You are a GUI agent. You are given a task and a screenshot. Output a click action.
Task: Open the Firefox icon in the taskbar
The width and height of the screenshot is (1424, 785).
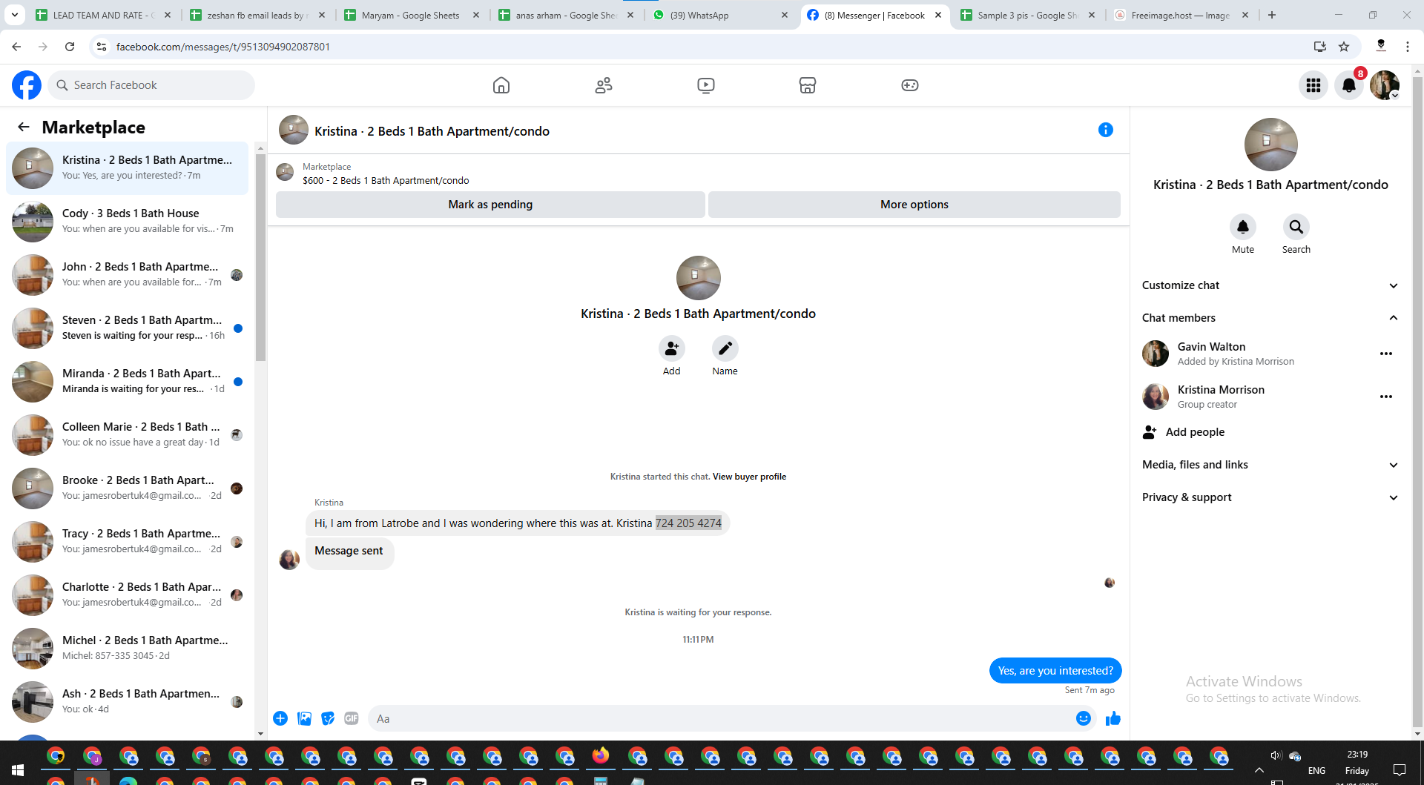[x=601, y=756]
